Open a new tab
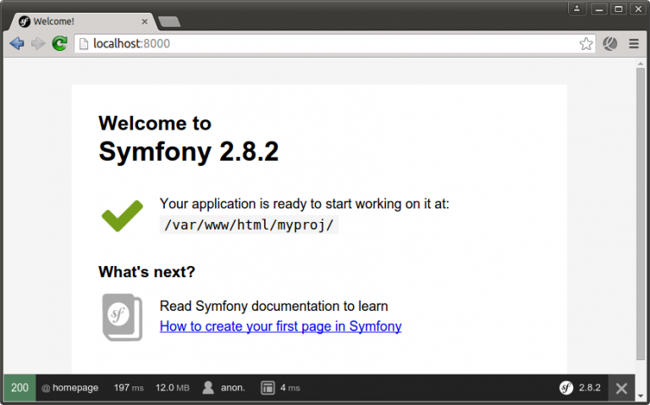 pyautogui.click(x=168, y=21)
